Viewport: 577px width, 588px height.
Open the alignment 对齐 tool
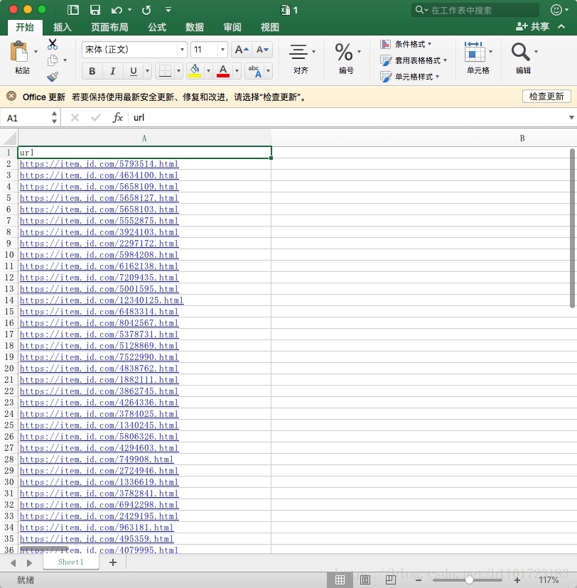click(298, 52)
